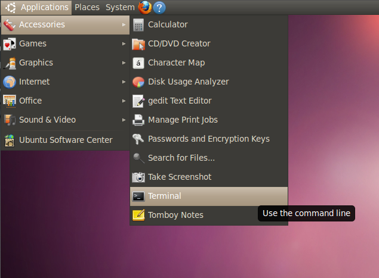Click the Take Screenshot camera icon
The height and width of the screenshot is (278, 379).
pos(138,177)
